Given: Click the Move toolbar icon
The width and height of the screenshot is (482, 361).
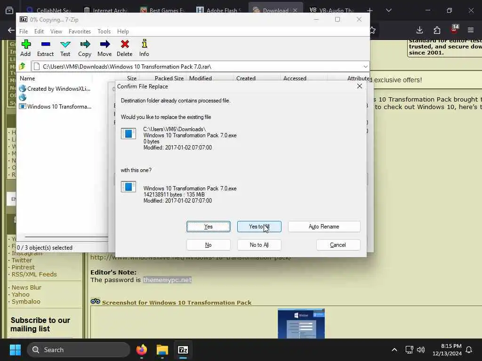Looking at the screenshot, I should coord(104,48).
